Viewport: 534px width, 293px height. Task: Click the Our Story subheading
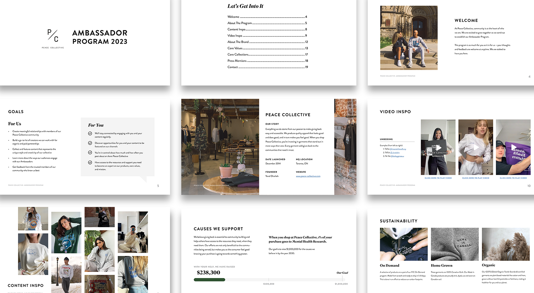tap(272, 124)
